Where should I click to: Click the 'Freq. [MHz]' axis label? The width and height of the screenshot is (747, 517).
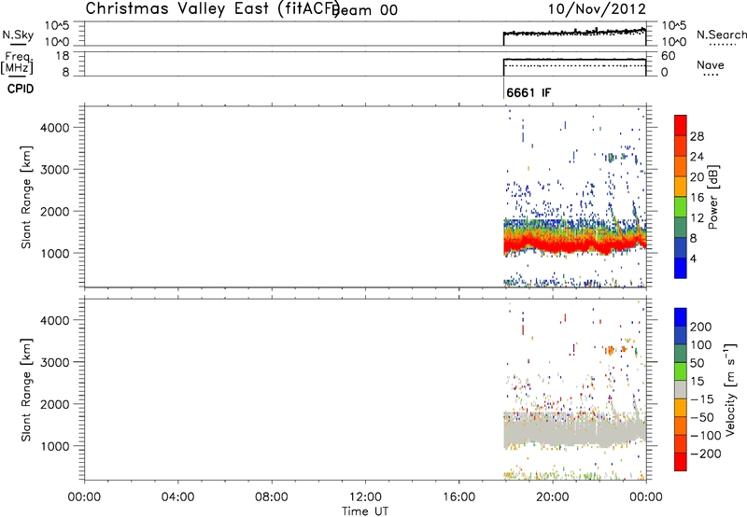tap(17, 63)
